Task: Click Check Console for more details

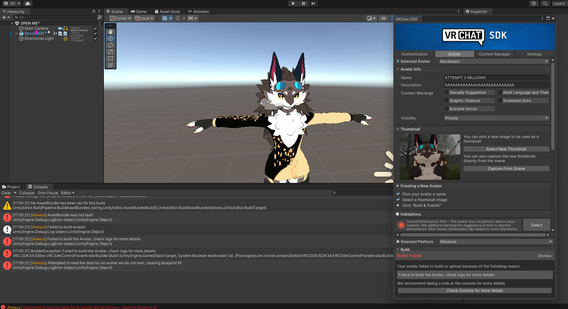Action: pos(475,290)
